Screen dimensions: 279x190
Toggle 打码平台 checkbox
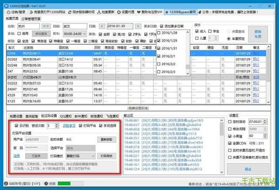(x=80, y=126)
